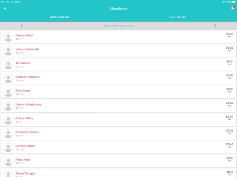Screen dimensions: 237x177
Task: Click employee ID 304111
Action: click(x=19, y=39)
